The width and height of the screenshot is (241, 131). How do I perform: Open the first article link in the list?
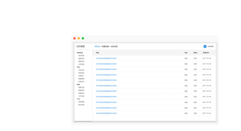[x=106, y=58]
